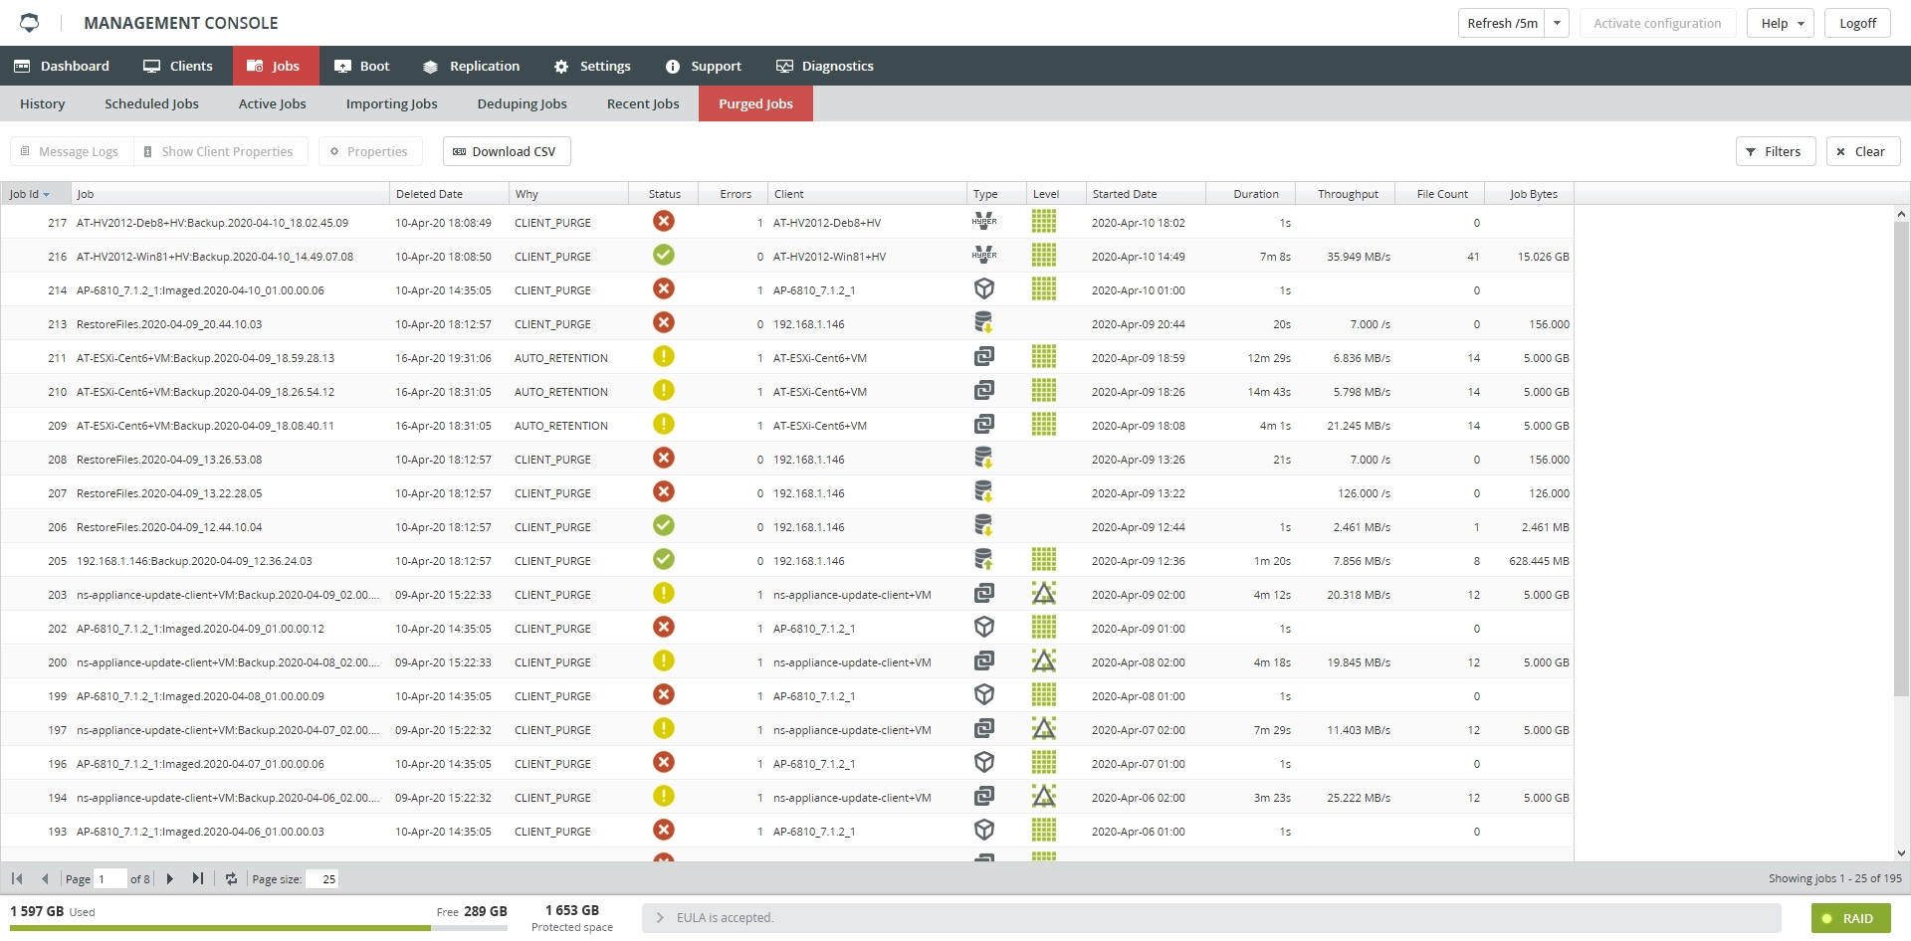The height and width of the screenshot is (941, 1911).
Task: Open the Support menu
Action: (x=704, y=66)
